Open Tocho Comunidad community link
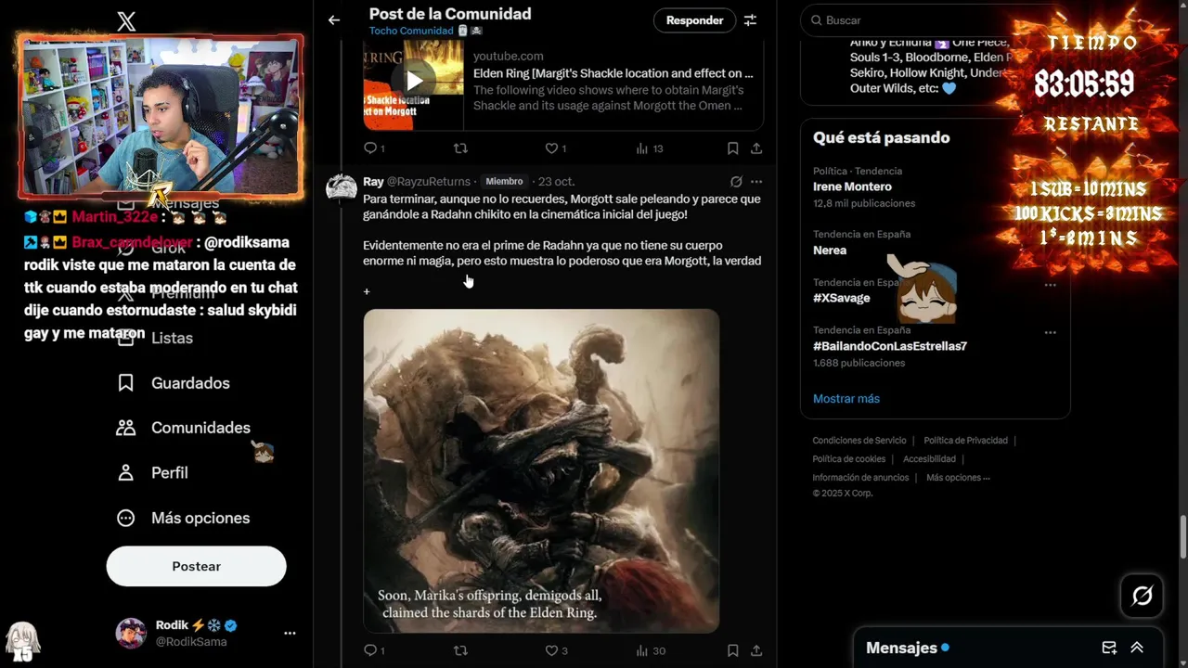This screenshot has height=668, width=1188. pos(411,31)
